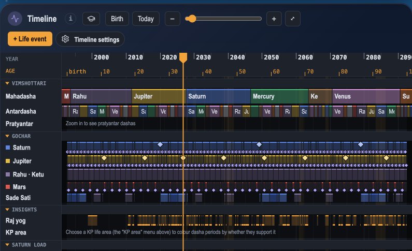
Task: Select the Saturn mahadasha block
Action: [218, 96]
